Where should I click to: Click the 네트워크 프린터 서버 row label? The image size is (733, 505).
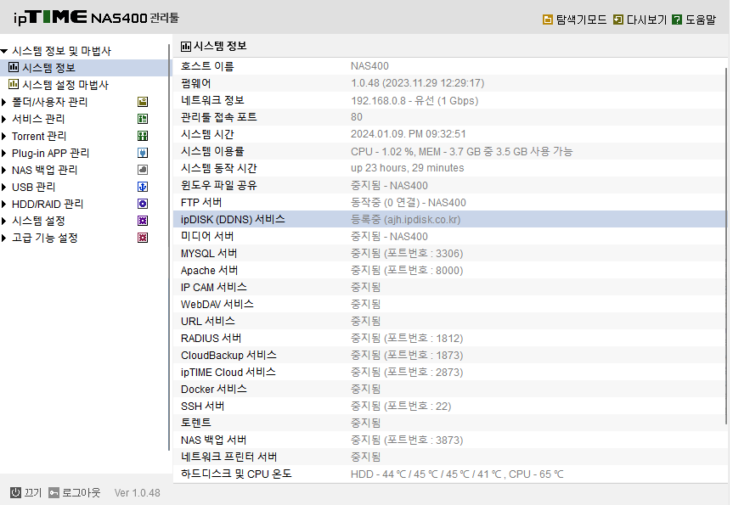229,457
